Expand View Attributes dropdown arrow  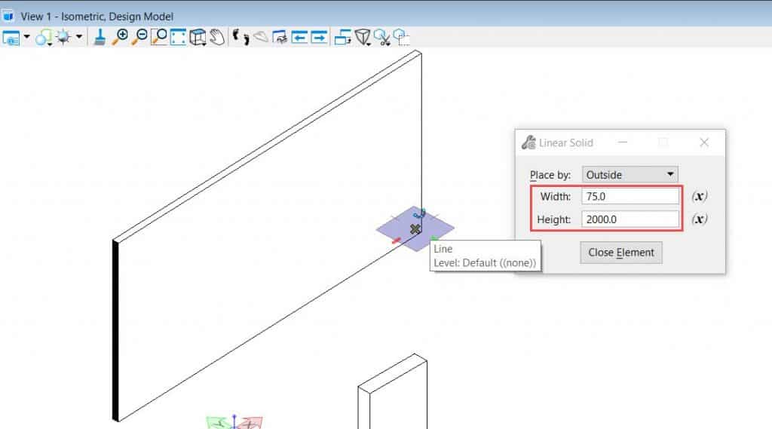26,37
